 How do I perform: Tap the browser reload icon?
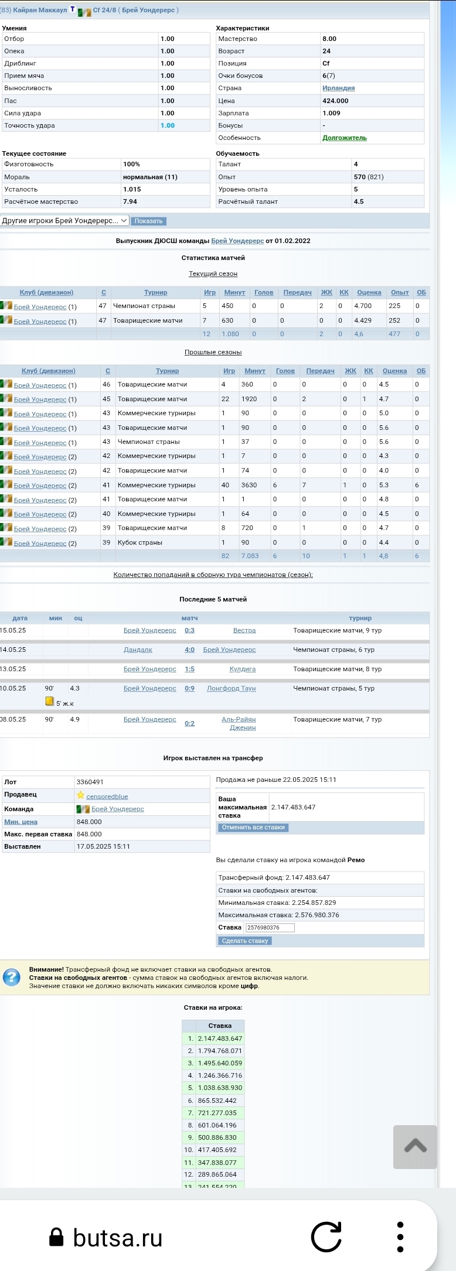tap(326, 1237)
